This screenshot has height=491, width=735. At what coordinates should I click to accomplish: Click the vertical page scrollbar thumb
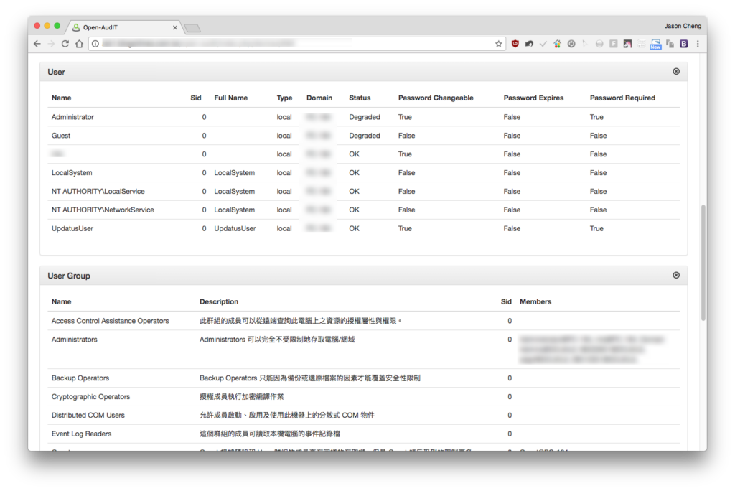(x=703, y=263)
